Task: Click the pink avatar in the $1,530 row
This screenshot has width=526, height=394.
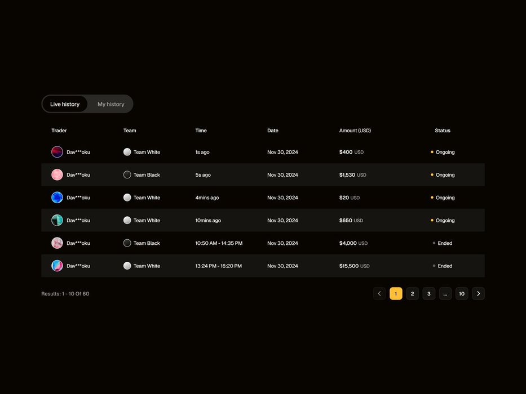Action: pos(57,175)
